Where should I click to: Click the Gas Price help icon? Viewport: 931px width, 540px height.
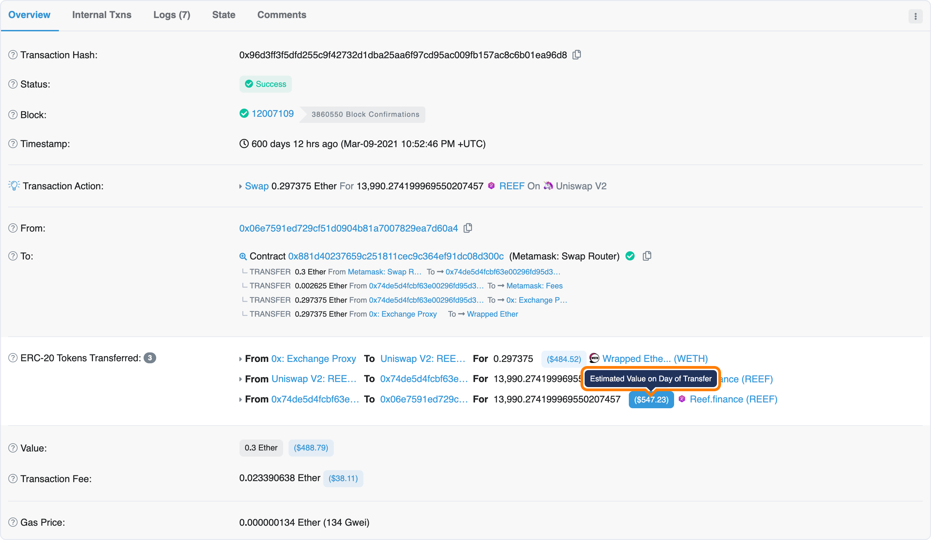point(13,522)
